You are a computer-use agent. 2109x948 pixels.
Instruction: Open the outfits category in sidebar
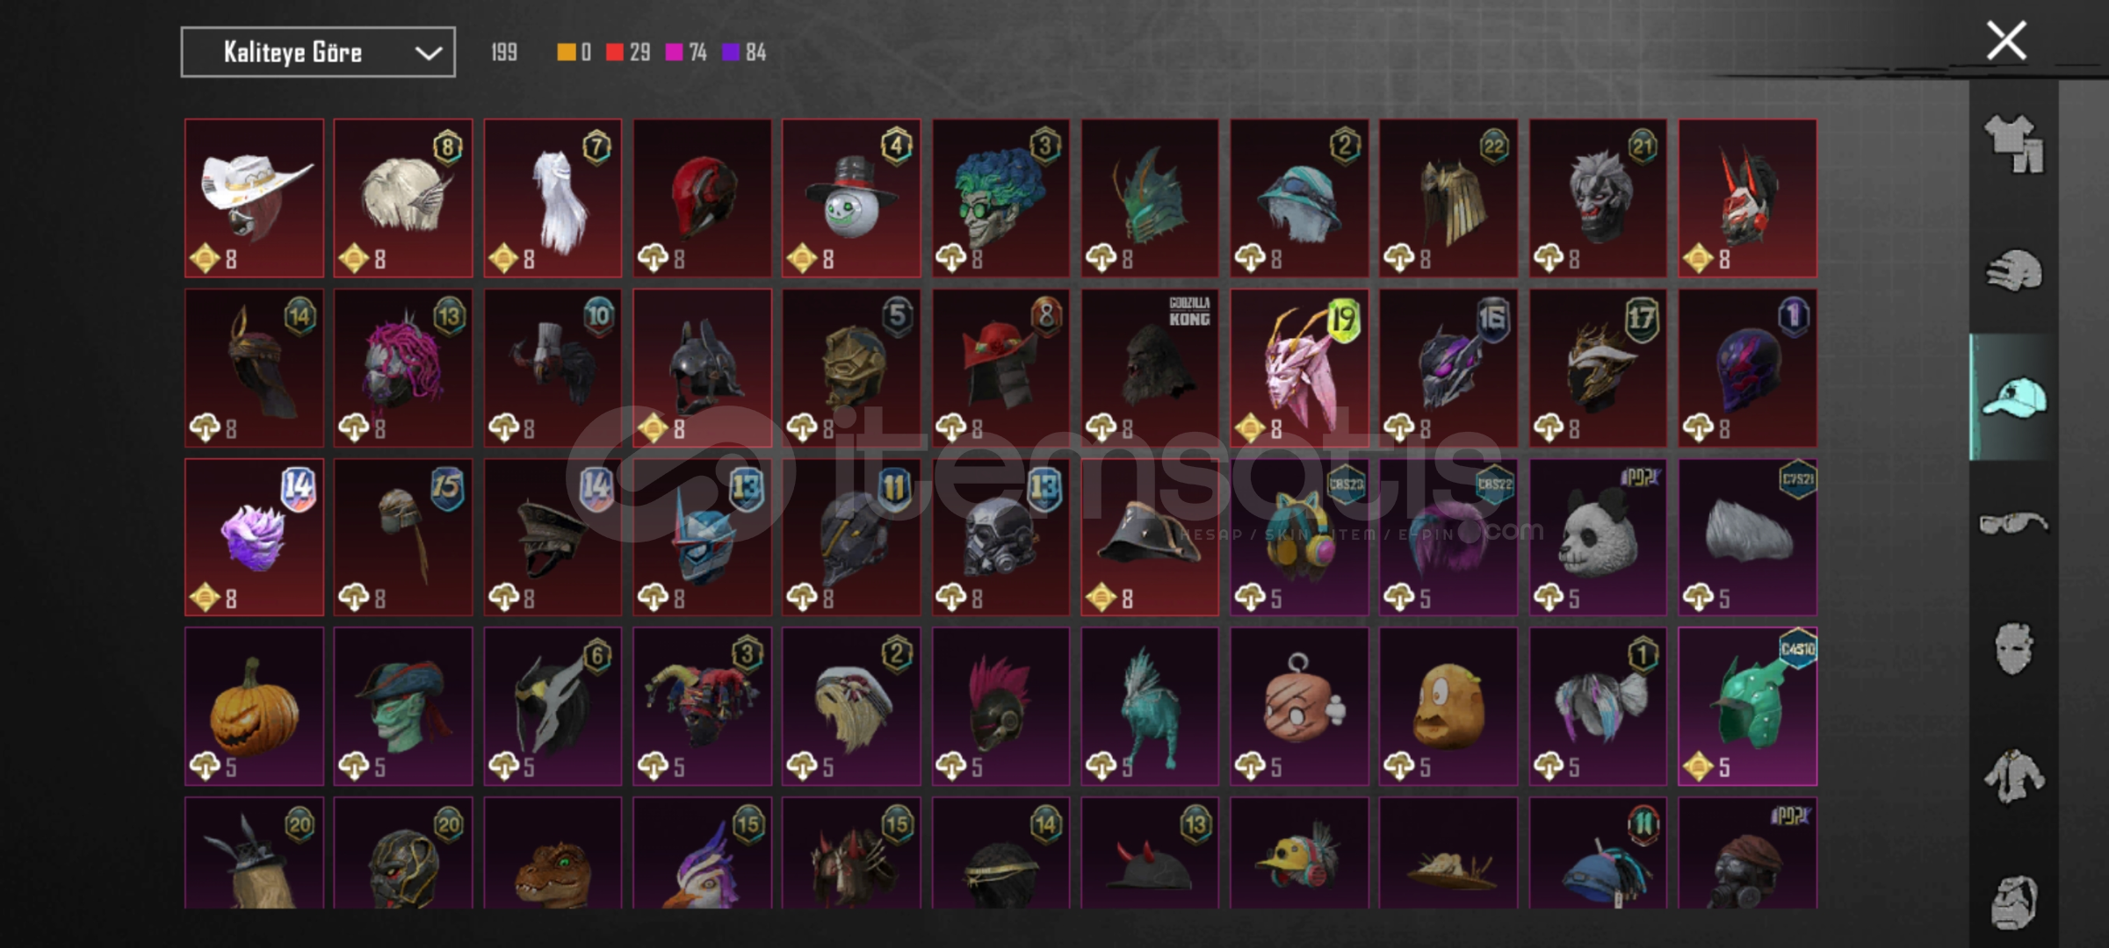tap(2013, 144)
